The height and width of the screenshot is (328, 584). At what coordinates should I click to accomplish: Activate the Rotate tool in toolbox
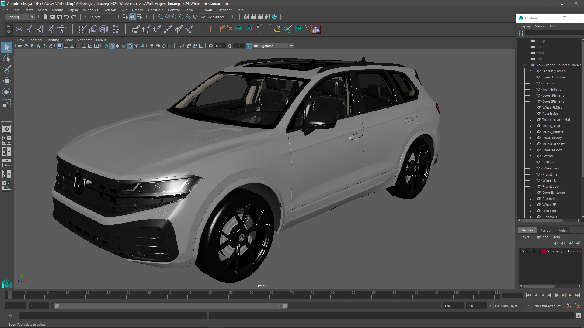[7, 92]
